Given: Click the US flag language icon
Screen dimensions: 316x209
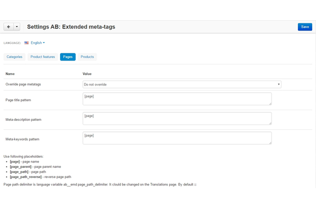Looking at the screenshot, I should [x=26, y=43].
